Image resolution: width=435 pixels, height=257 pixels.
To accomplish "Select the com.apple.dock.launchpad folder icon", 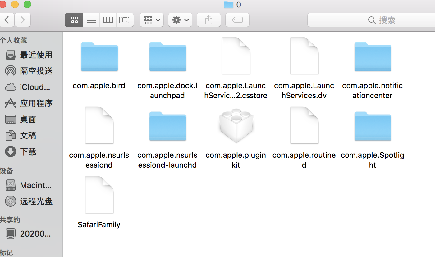I will tap(167, 56).
